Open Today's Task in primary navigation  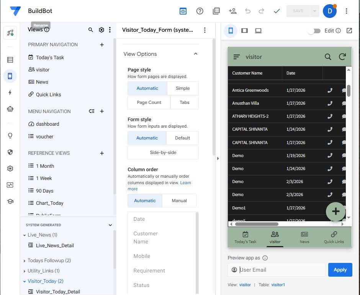(x=50, y=57)
